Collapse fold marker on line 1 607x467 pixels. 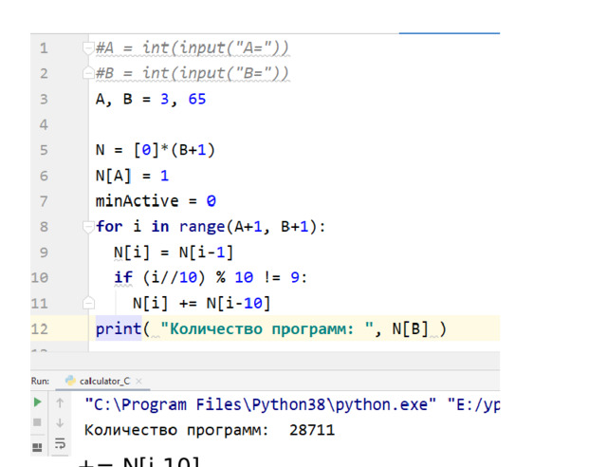[88, 48]
